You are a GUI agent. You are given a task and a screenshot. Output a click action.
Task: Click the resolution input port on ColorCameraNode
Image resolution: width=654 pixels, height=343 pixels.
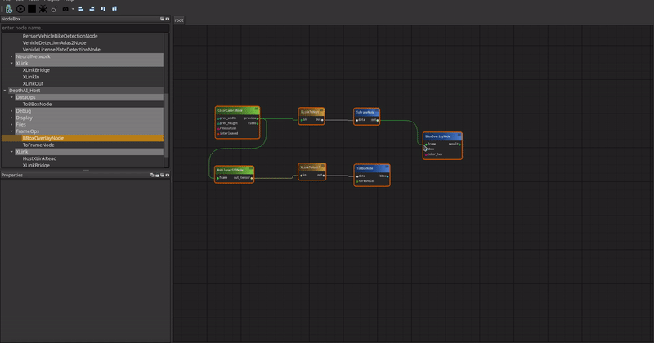217,128
